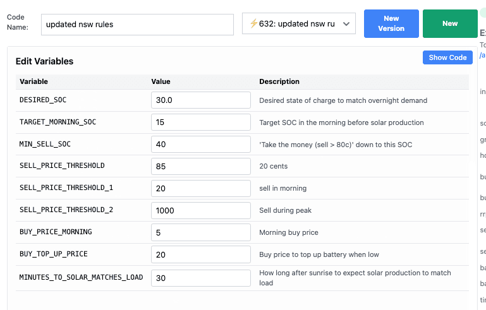The width and height of the screenshot is (486, 310).
Task: Click the DESIRED_SOC variable name
Action: [x=43, y=100]
